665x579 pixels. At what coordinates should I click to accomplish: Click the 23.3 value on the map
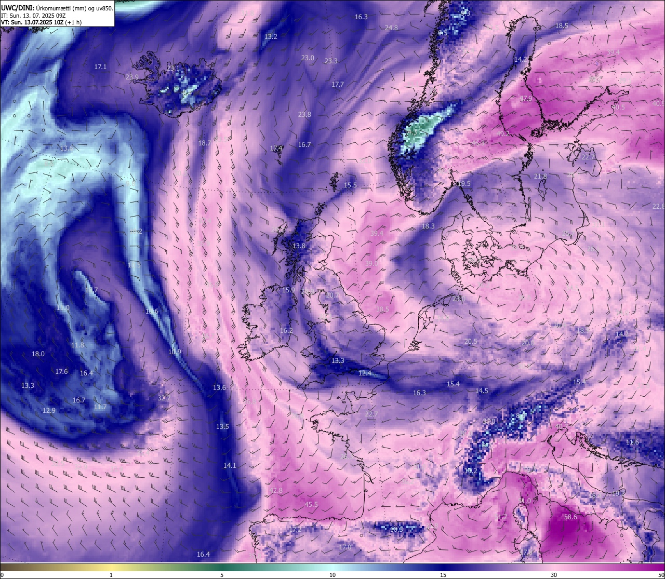click(331, 61)
